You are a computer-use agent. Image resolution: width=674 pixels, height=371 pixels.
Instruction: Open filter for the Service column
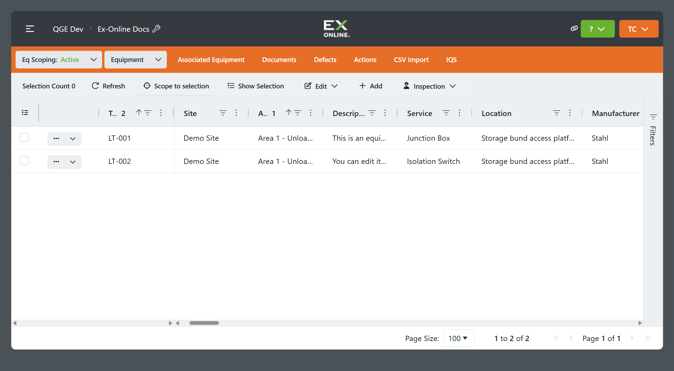click(446, 113)
